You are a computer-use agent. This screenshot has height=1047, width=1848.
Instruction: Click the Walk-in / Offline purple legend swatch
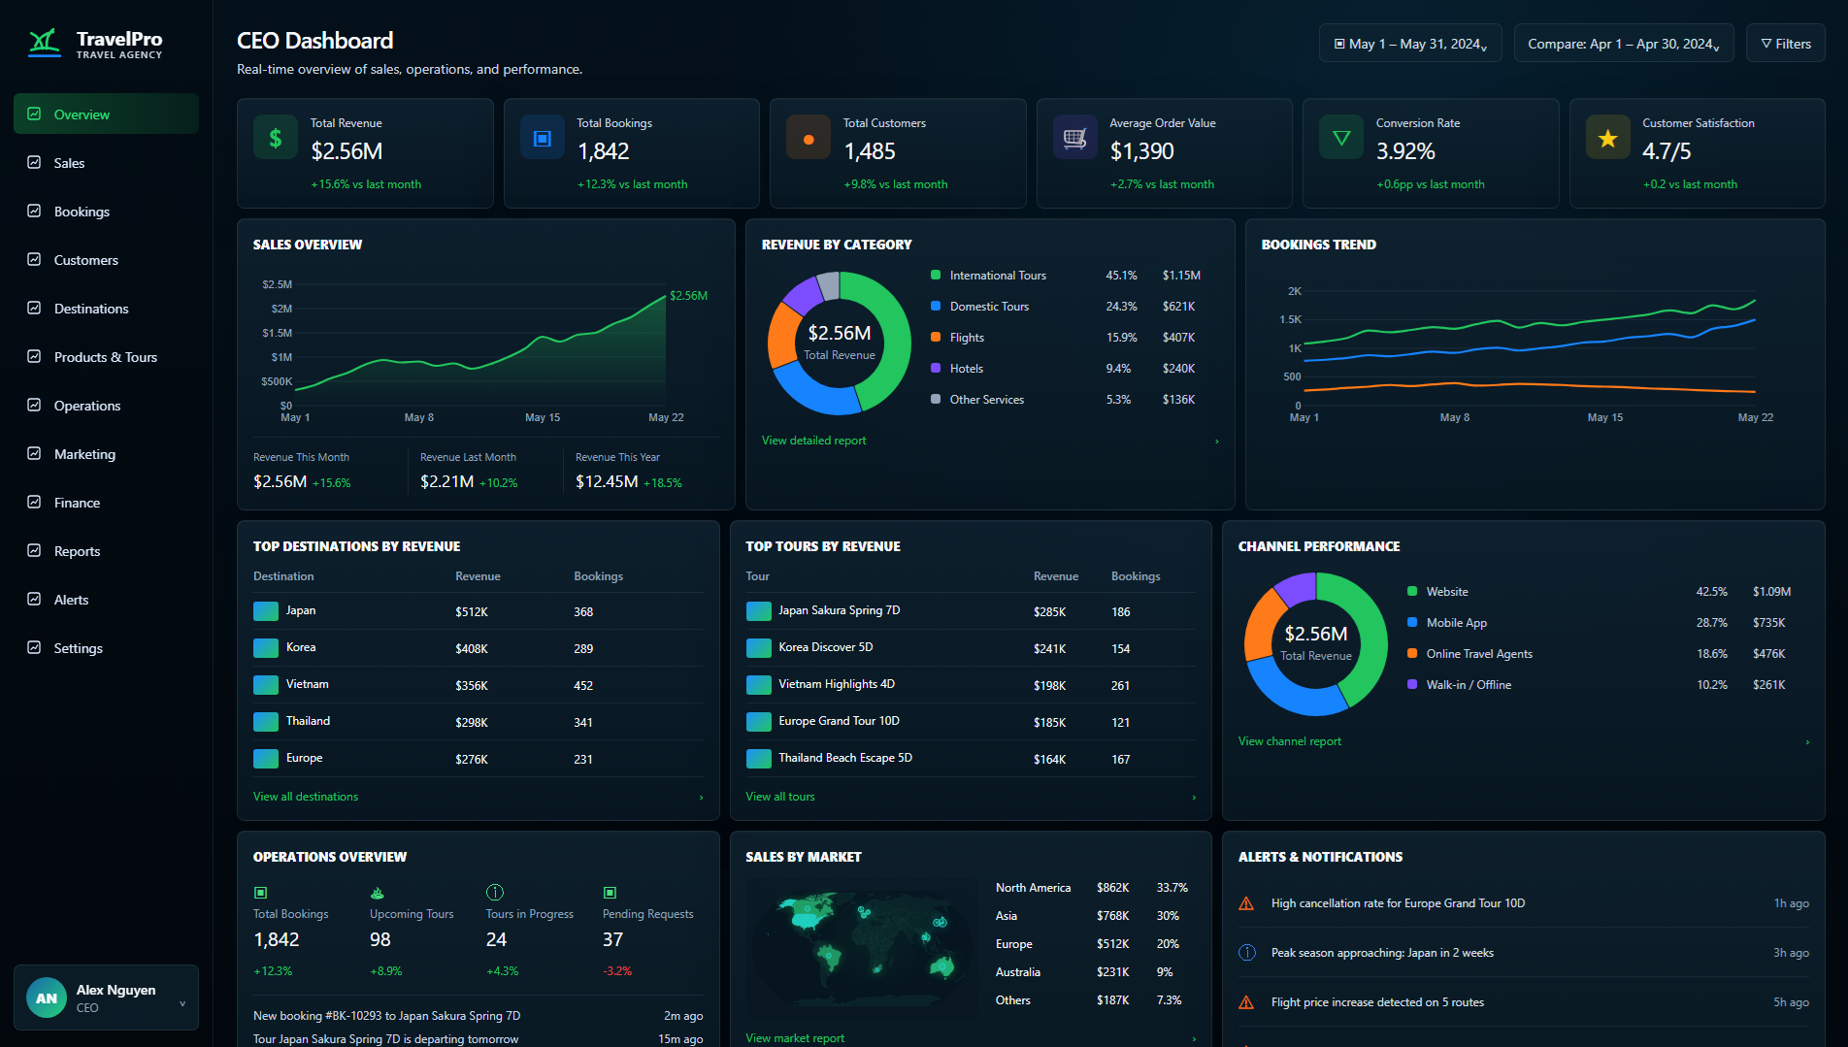pyautogui.click(x=1412, y=684)
